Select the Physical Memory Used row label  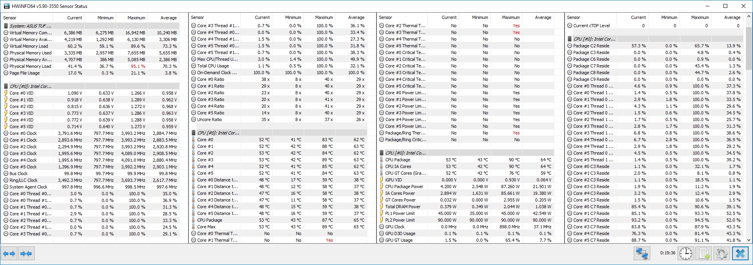click(30, 53)
